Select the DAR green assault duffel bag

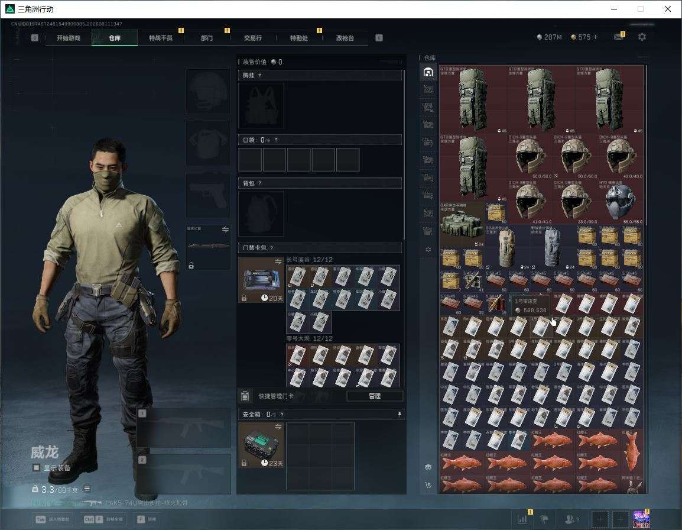[x=462, y=225]
